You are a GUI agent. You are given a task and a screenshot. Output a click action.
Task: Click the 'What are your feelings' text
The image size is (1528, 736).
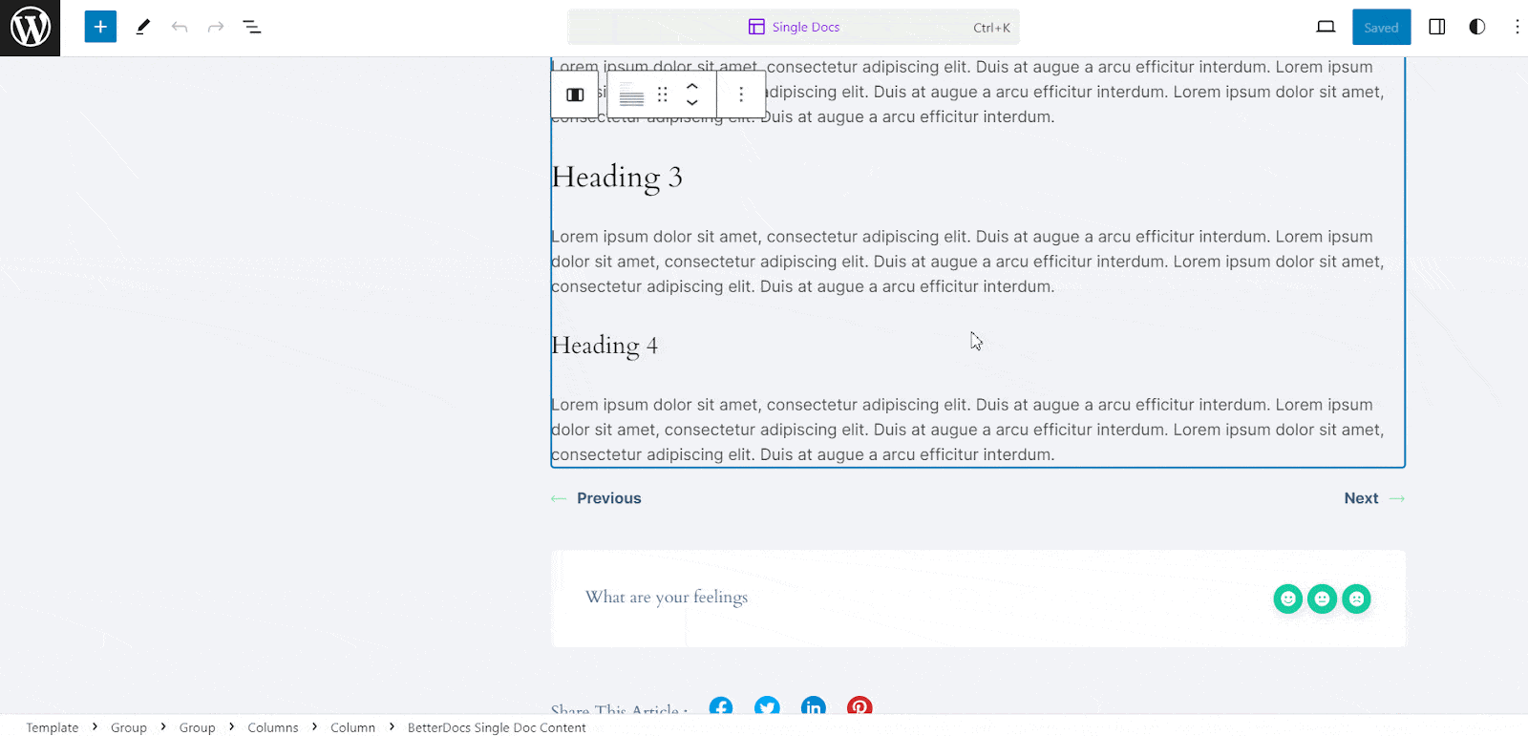(x=667, y=598)
